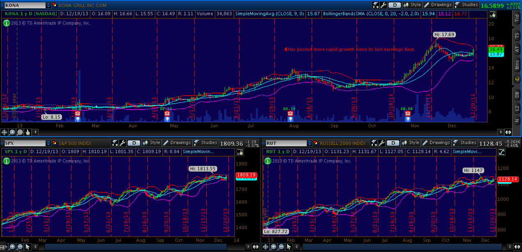Viewport: 522px width, 252px height.
Task: Click zoom in magnifier below KONA chart
Action: coord(12,132)
